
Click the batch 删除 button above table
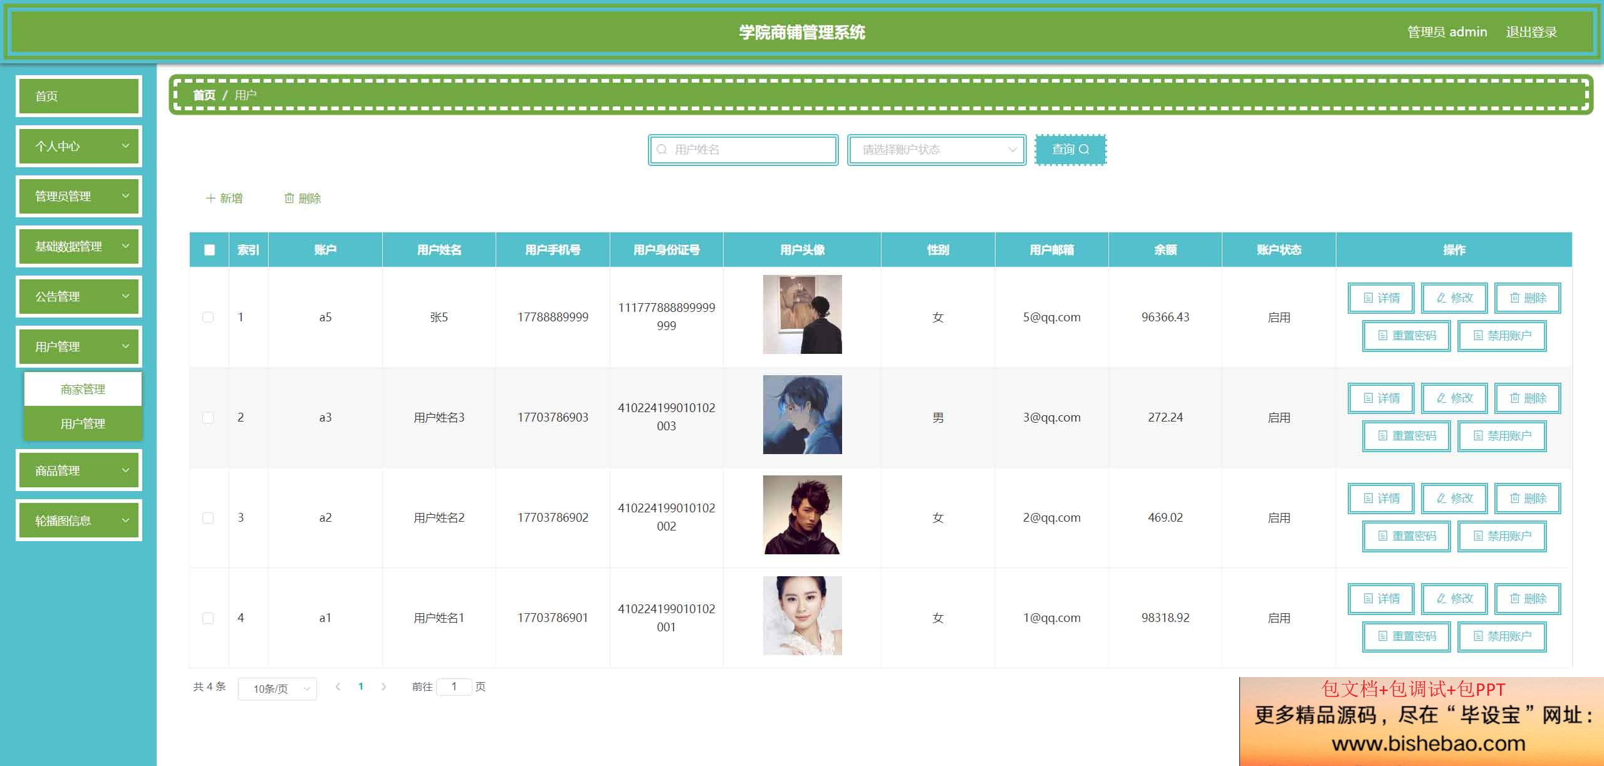click(303, 199)
